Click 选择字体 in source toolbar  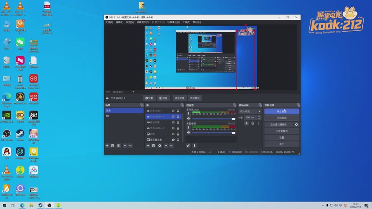[179, 98]
